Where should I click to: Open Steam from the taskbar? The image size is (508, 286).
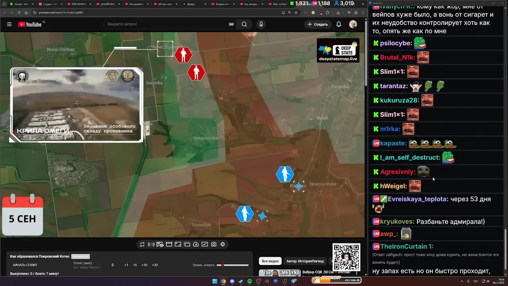241,281
